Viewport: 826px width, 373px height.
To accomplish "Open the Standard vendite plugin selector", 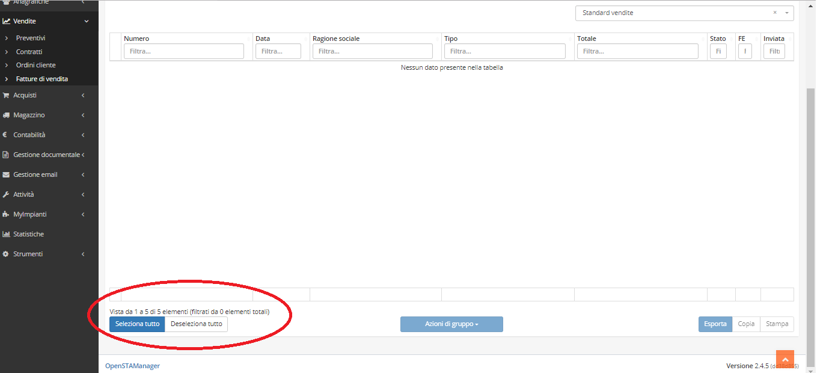I will (786, 13).
